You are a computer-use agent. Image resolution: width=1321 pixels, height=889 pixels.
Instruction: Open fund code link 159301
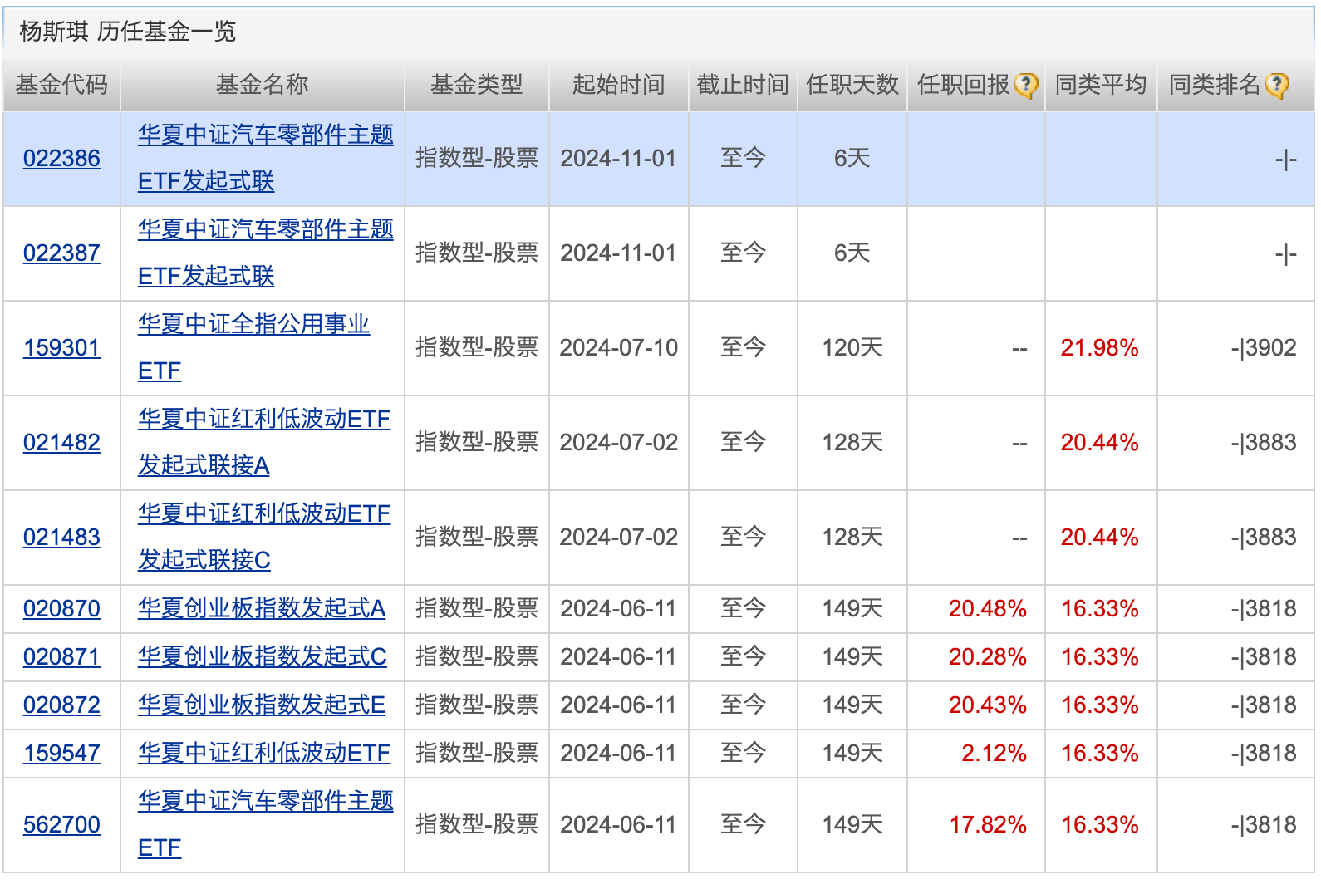(x=61, y=347)
